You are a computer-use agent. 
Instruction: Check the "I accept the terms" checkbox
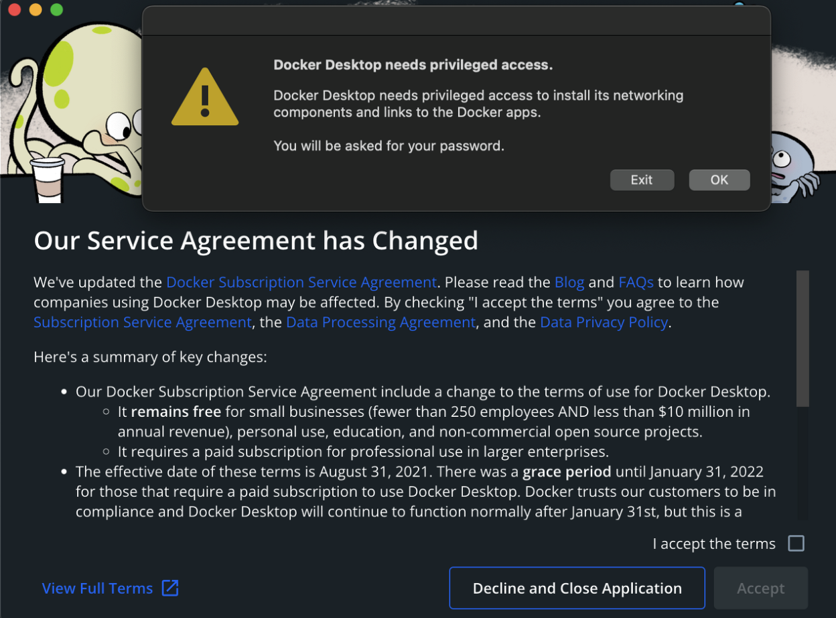pyautogui.click(x=796, y=543)
